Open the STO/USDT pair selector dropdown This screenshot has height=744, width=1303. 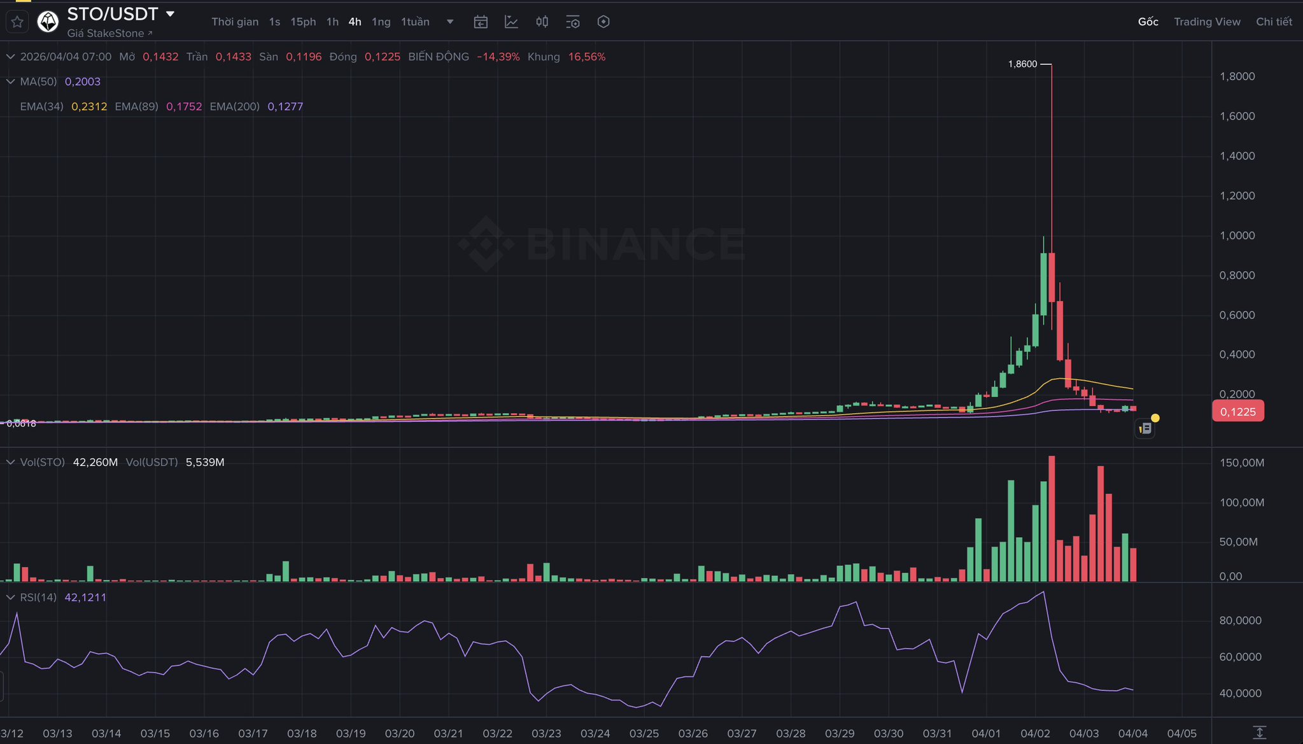point(170,13)
